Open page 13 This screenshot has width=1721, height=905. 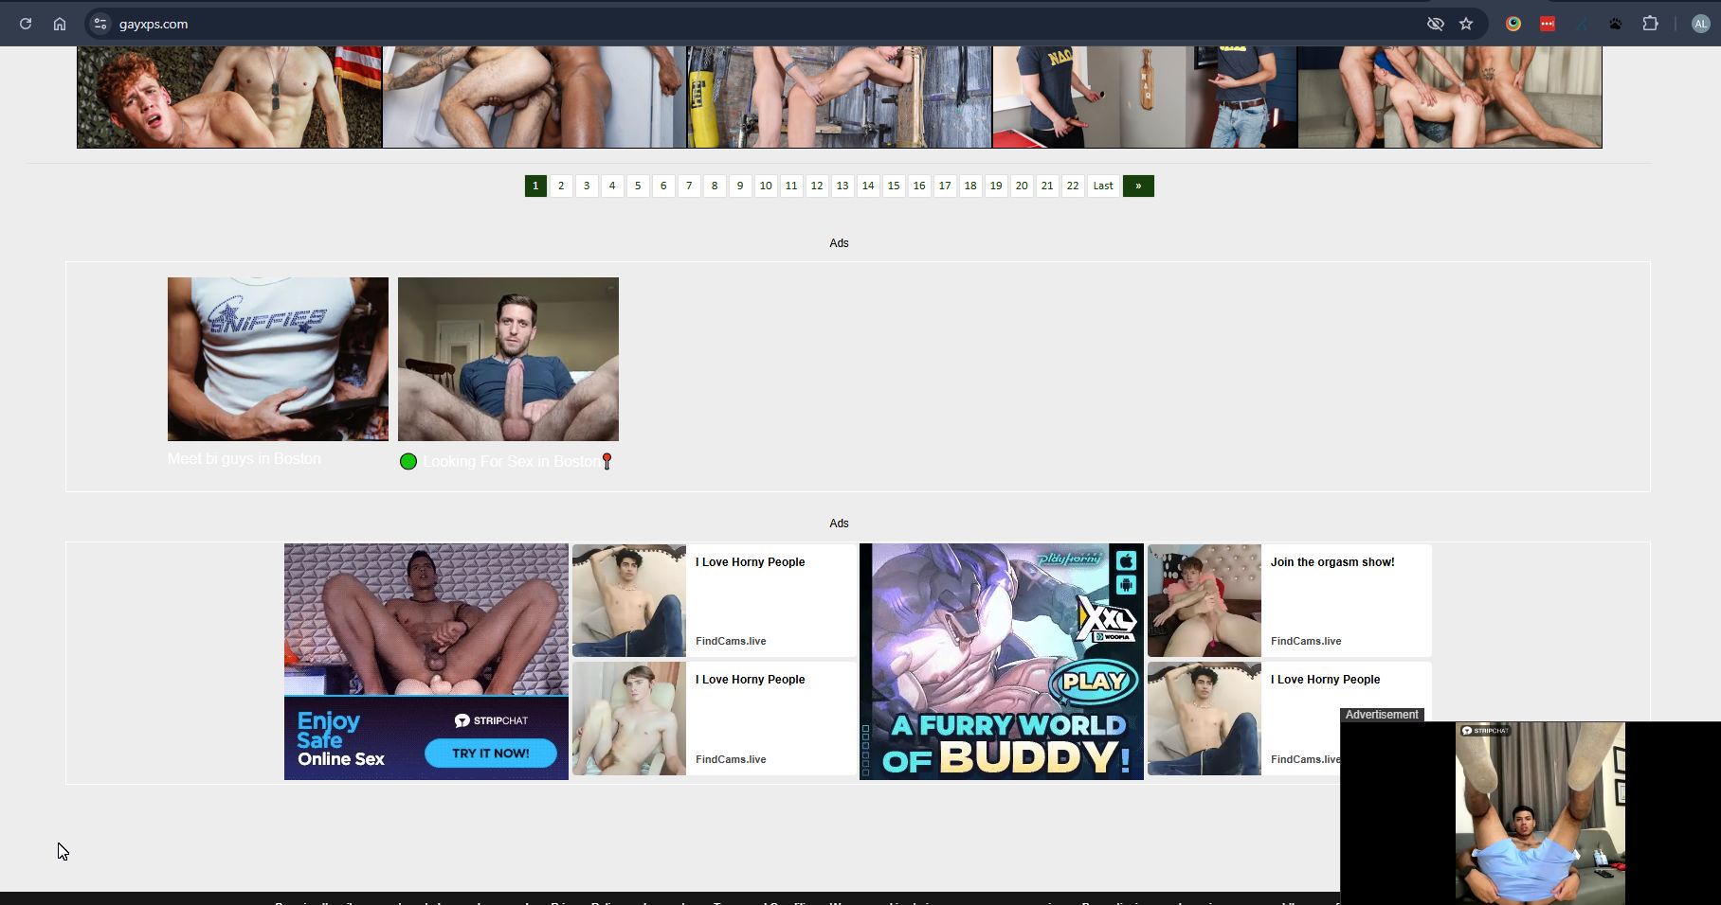(x=842, y=186)
